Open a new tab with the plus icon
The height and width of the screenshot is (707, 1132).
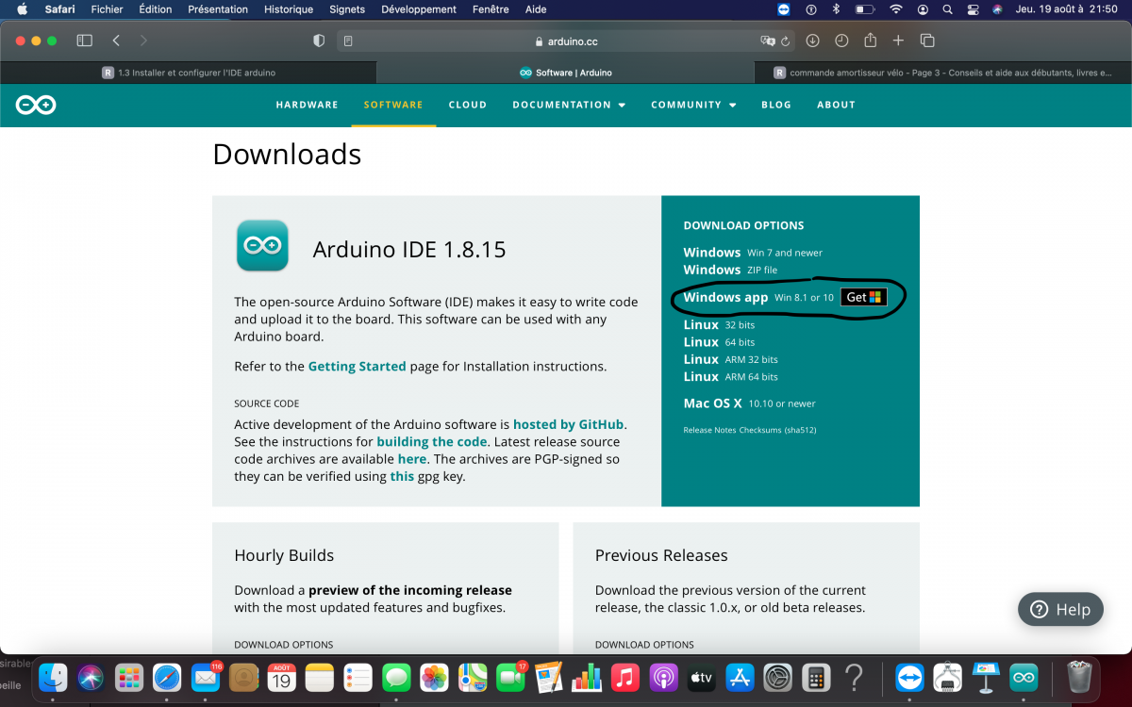coord(898,41)
